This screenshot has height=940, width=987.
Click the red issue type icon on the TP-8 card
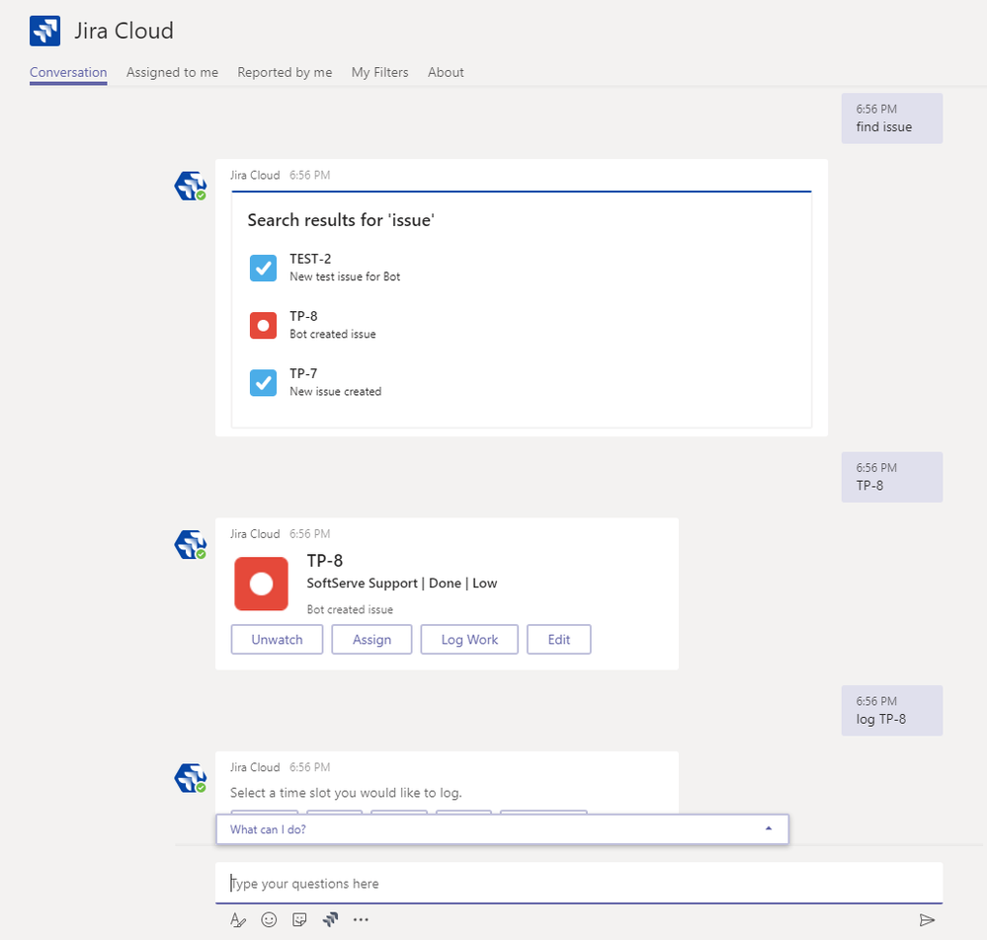(x=261, y=584)
